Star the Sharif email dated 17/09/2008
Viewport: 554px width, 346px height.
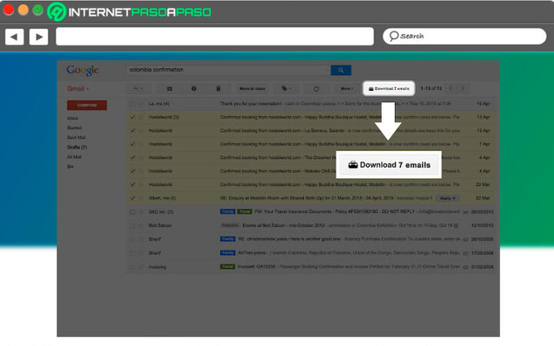point(141,253)
